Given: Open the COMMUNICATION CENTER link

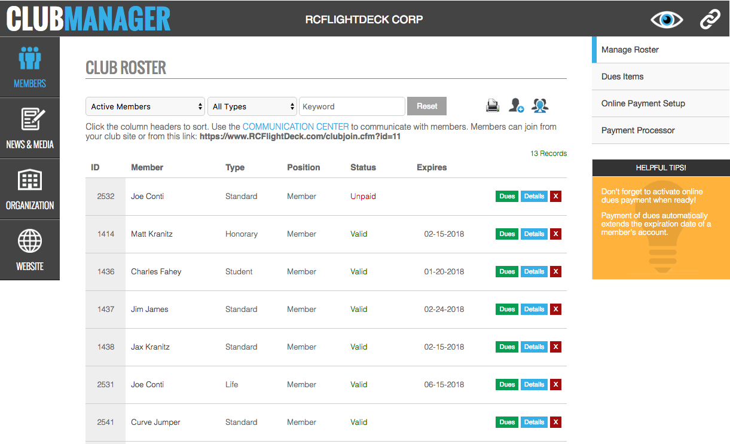Looking at the screenshot, I should point(295,127).
